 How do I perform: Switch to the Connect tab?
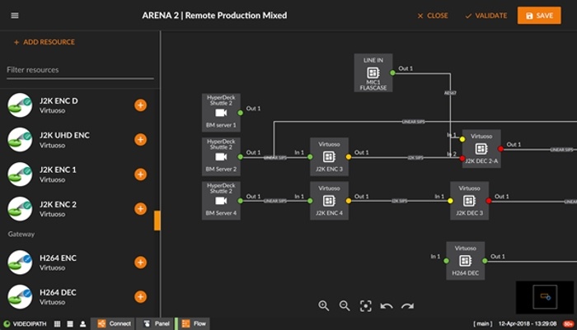tap(113, 323)
